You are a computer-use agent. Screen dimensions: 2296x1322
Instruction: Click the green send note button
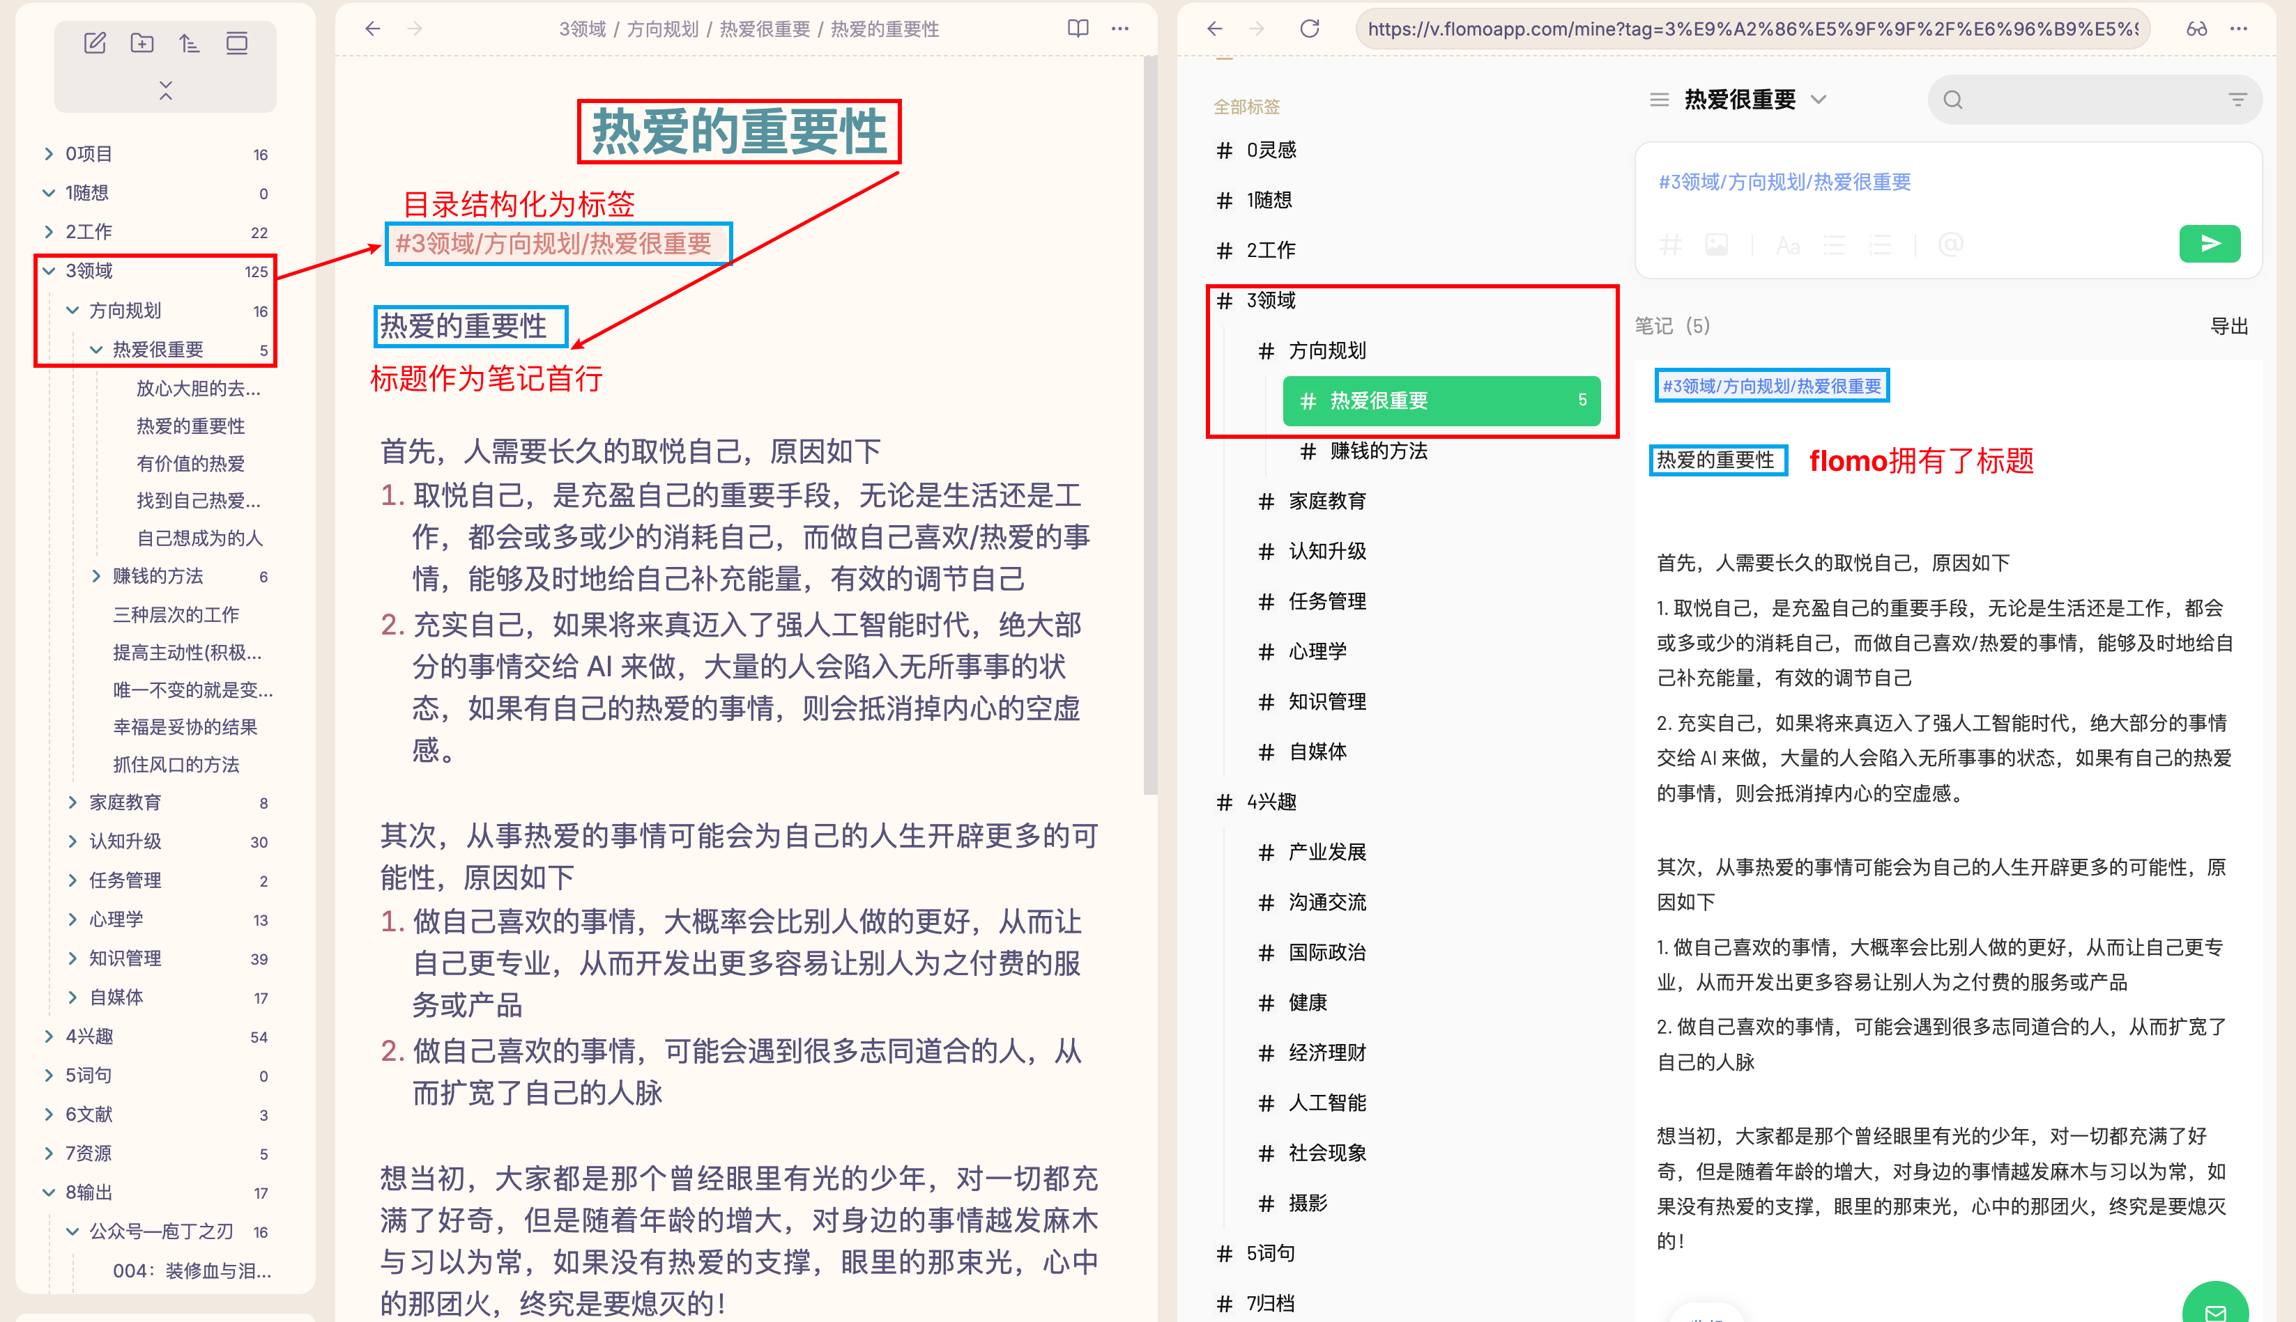coord(2209,243)
